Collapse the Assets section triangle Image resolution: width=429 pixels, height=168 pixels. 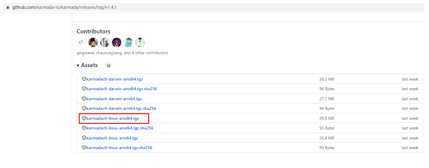pyautogui.click(x=78, y=65)
